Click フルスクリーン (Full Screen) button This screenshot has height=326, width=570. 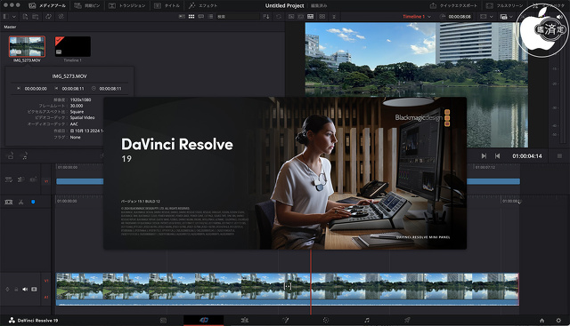point(505,5)
